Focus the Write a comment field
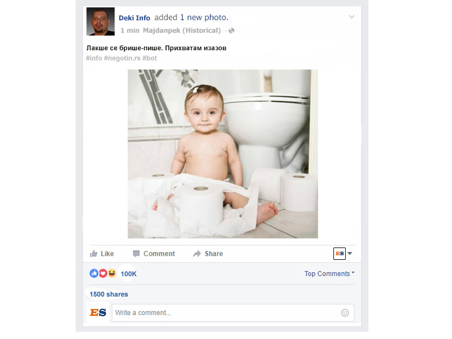452x339 pixels. (226, 312)
